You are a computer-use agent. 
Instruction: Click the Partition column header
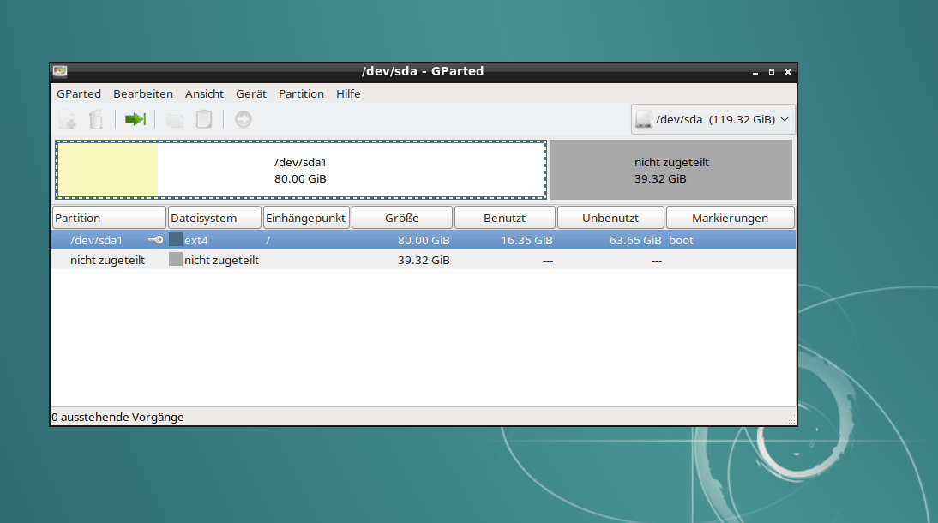pos(109,218)
